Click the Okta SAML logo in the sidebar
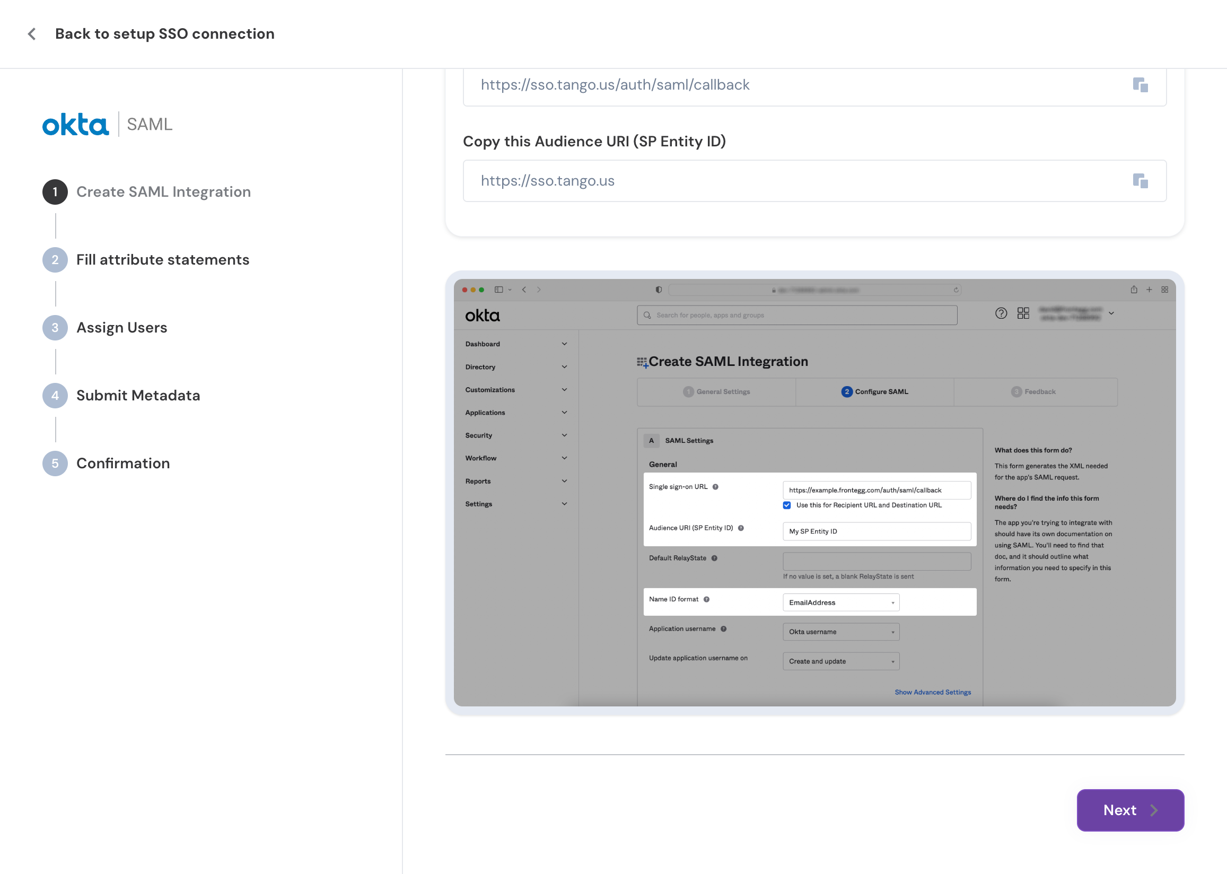 [108, 124]
